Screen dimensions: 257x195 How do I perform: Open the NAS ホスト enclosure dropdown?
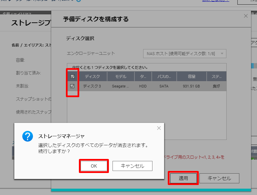tap(185, 53)
